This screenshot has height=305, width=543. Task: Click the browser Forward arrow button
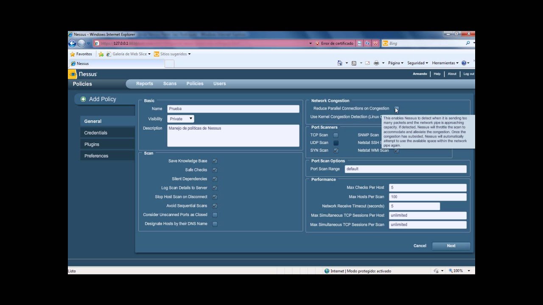click(x=81, y=43)
